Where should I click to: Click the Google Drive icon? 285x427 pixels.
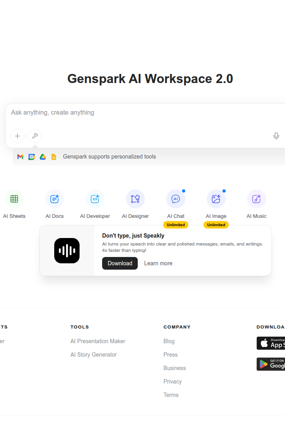pyautogui.click(x=43, y=157)
